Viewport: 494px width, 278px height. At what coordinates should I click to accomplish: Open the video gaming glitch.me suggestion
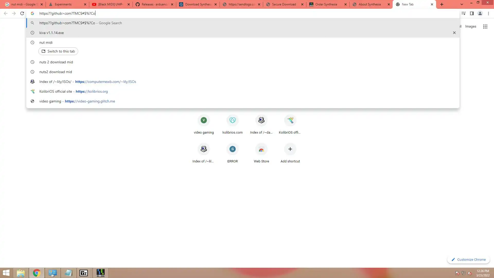[77, 101]
